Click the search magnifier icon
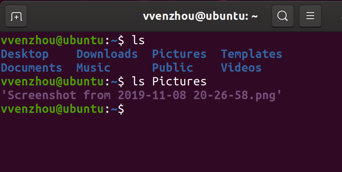The width and height of the screenshot is (342, 172). (x=282, y=16)
